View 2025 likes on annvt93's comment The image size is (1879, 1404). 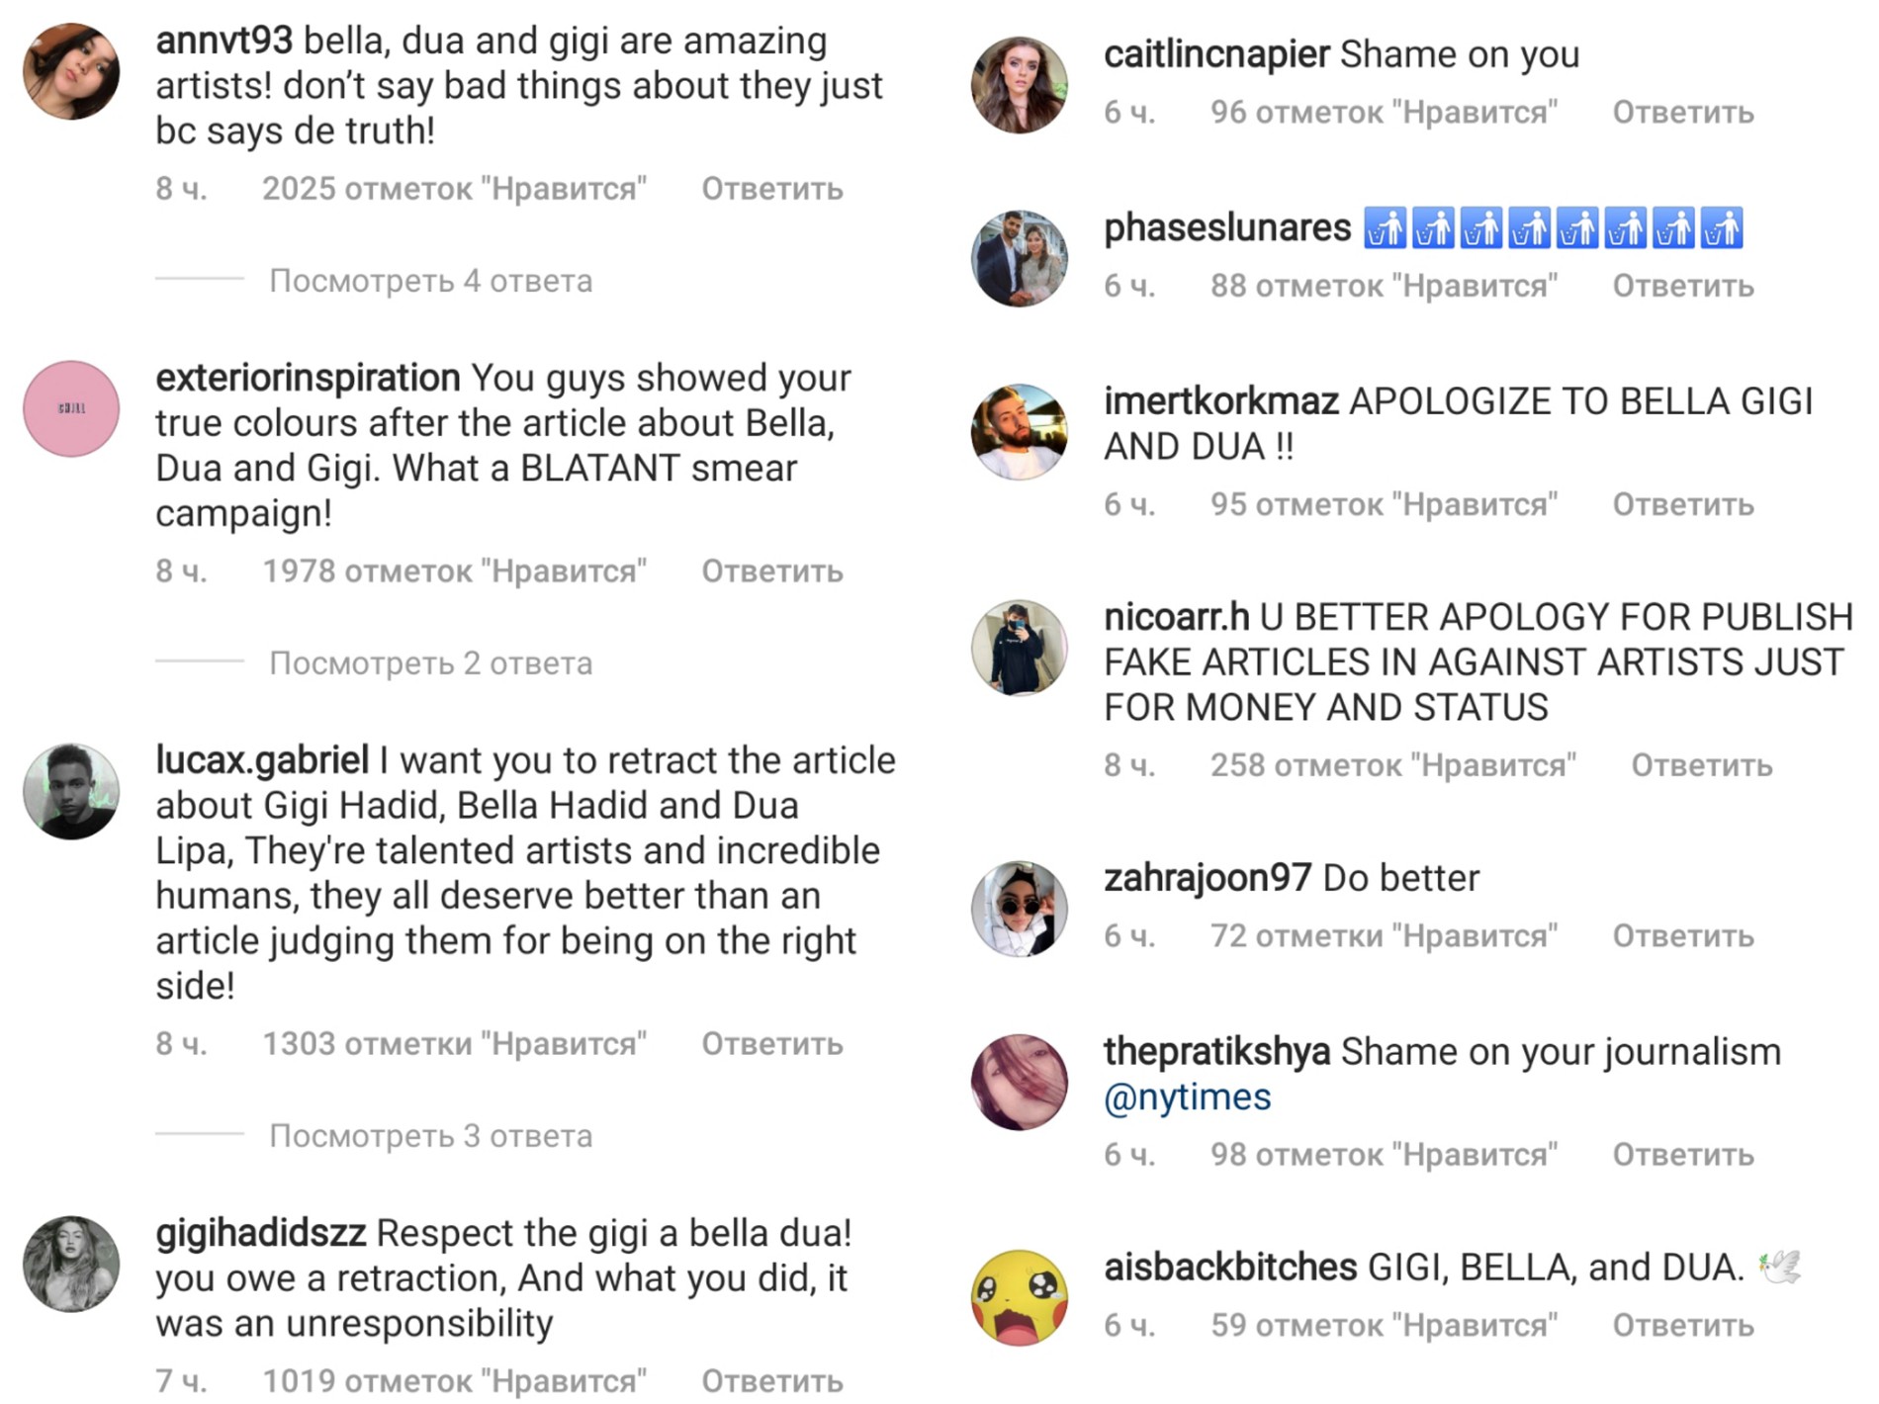(x=454, y=189)
